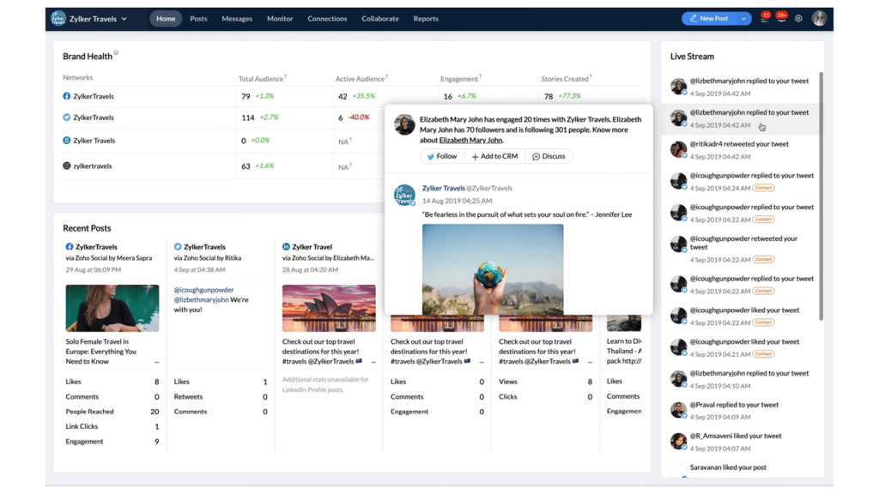Click the help icon beside Total Audience
Viewport: 879px width, 494px height.
[285, 76]
